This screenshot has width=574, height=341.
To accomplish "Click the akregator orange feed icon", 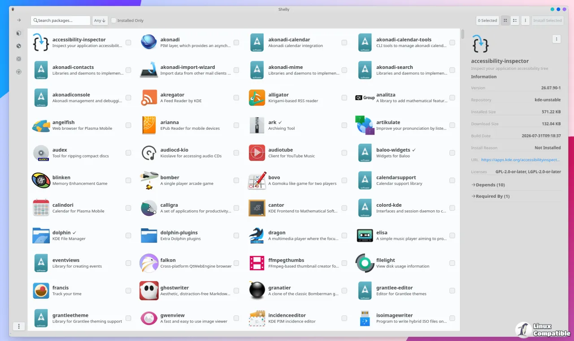I will 149,98.
